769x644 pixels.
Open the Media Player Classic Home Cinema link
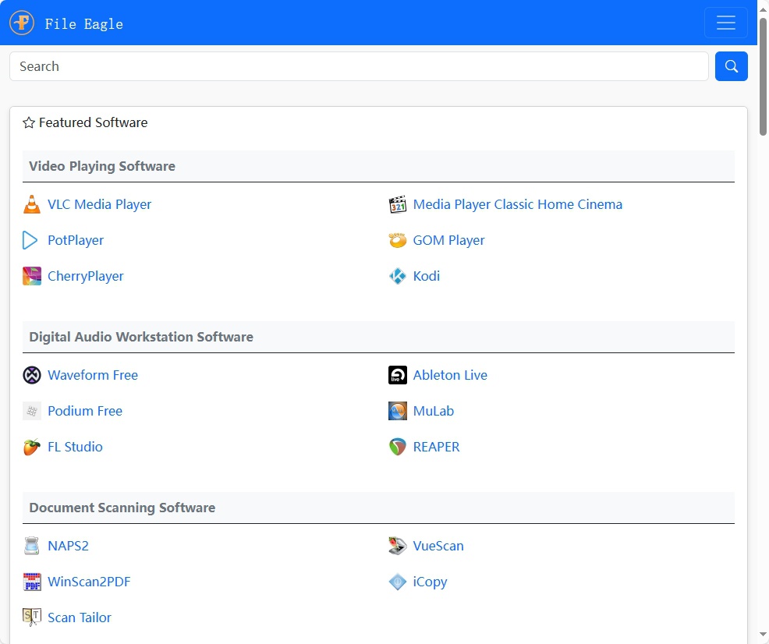point(517,204)
